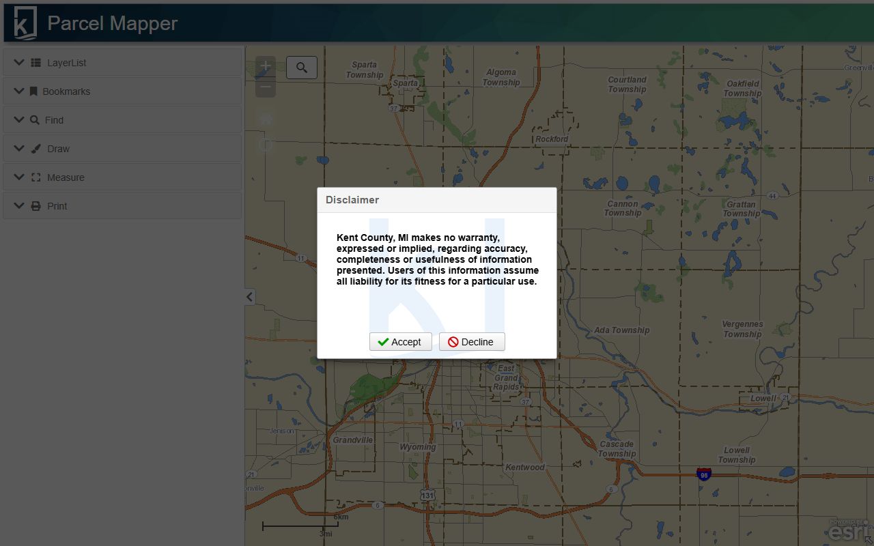
Task: Click the Grandville map label
Action: click(x=353, y=440)
